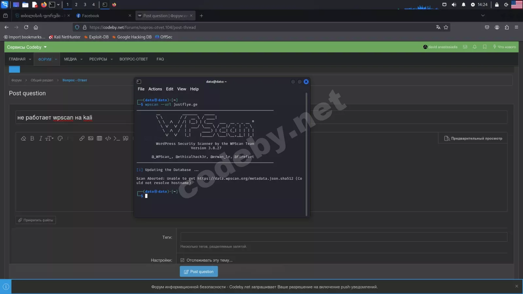Screen dimensions: 523x294
Task: Open the terminal's Actions menu
Action: pos(155,89)
